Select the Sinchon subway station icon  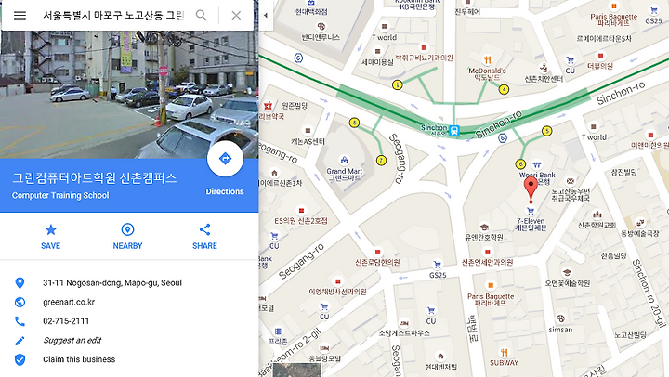tap(454, 131)
